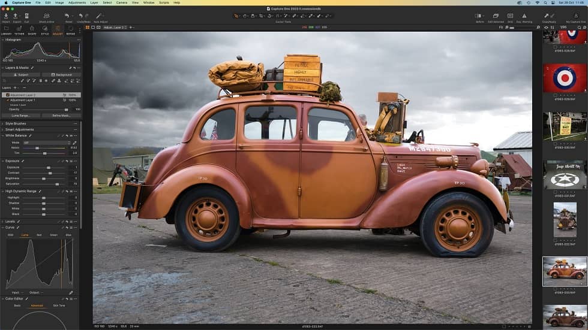Open My Capture One account
Screen dimensions: 588x330
(x=576, y=16)
